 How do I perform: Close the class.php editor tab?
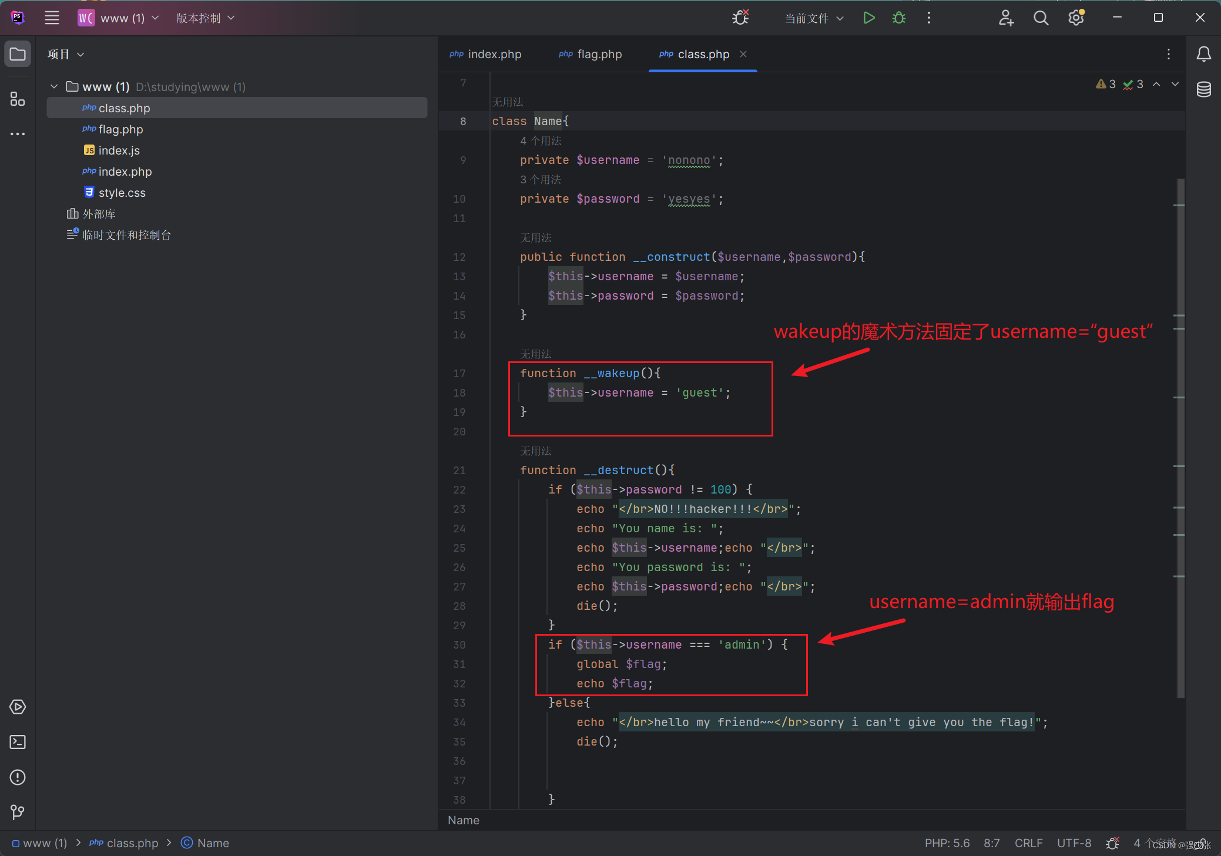(743, 54)
